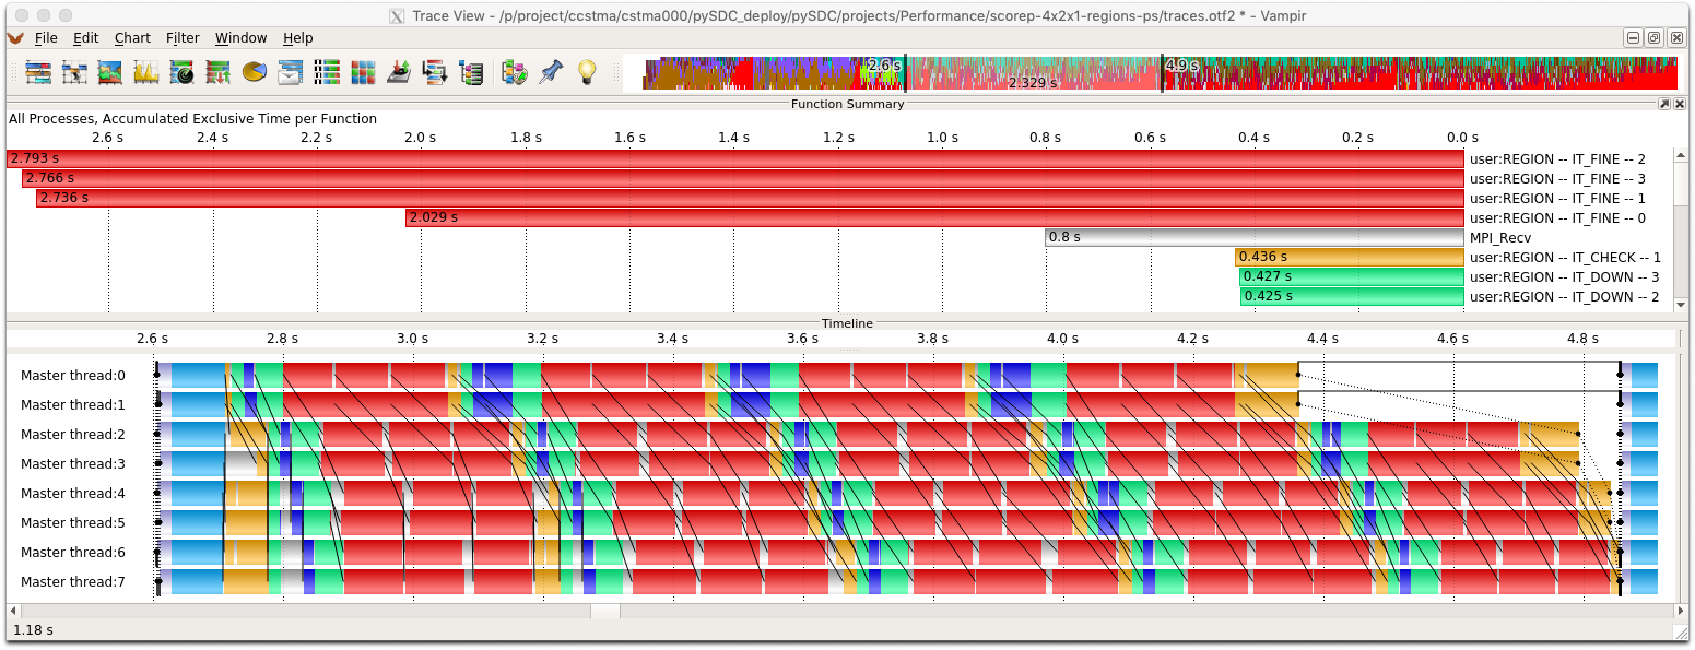Click the blue pushpin toolbar icon
Image resolution: width=1695 pixels, height=650 pixels.
[550, 71]
